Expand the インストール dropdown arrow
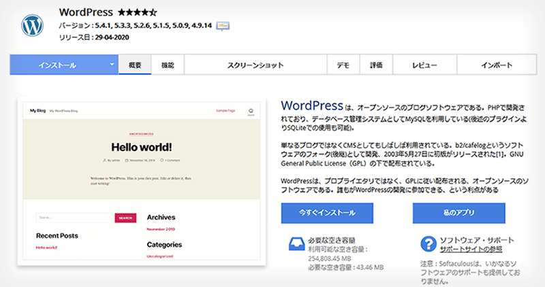Image resolution: width=545 pixels, height=287 pixels. click(x=112, y=65)
